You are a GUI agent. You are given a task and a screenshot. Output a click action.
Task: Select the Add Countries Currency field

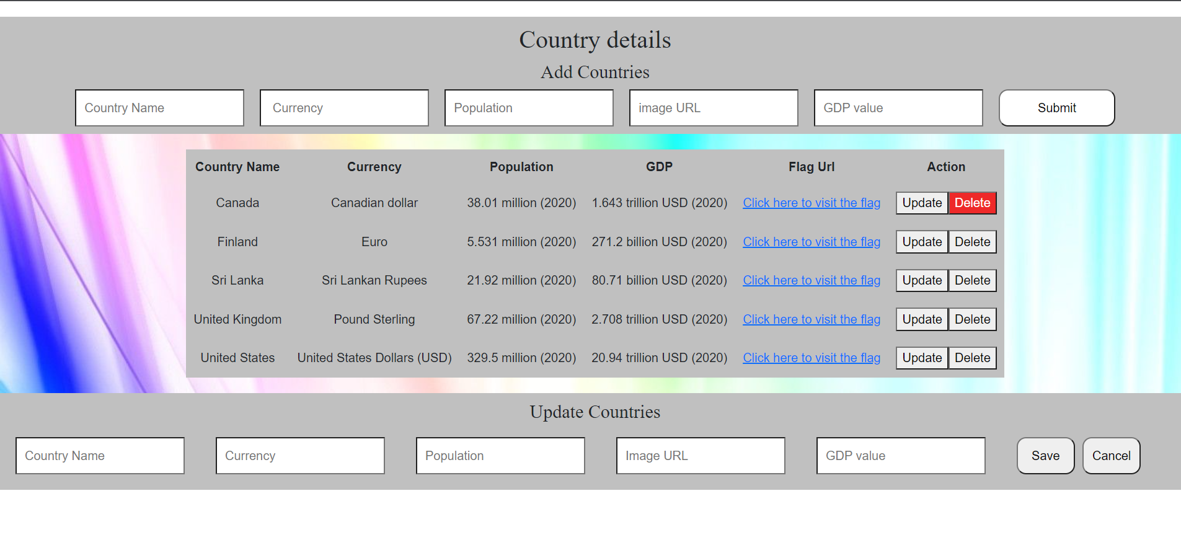point(344,108)
